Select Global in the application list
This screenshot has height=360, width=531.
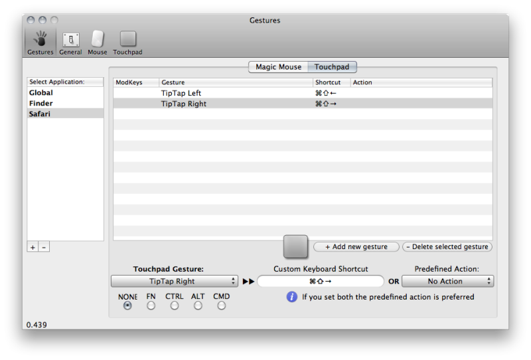pyautogui.click(x=65, y=92)
